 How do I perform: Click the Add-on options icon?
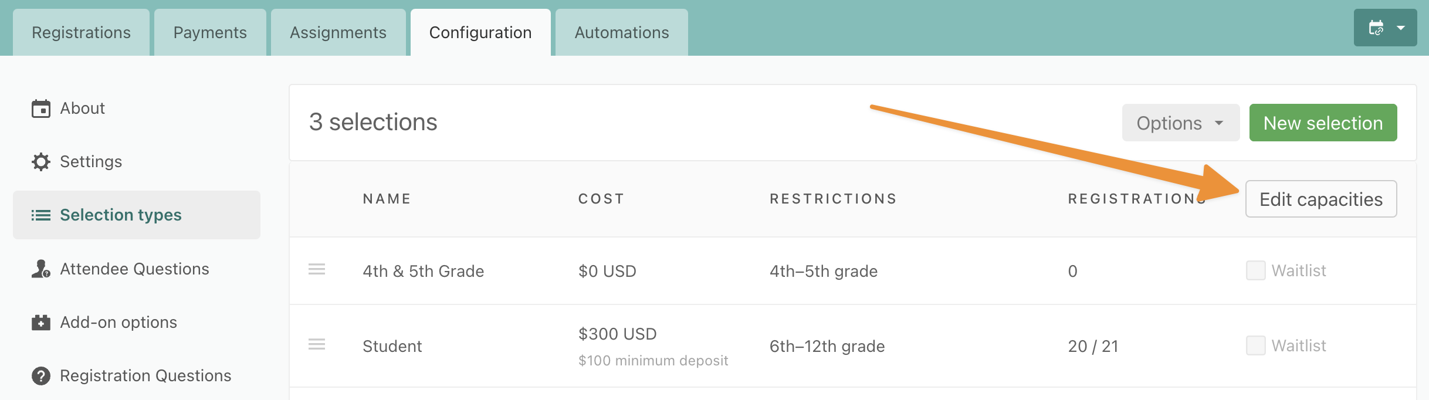41,322
